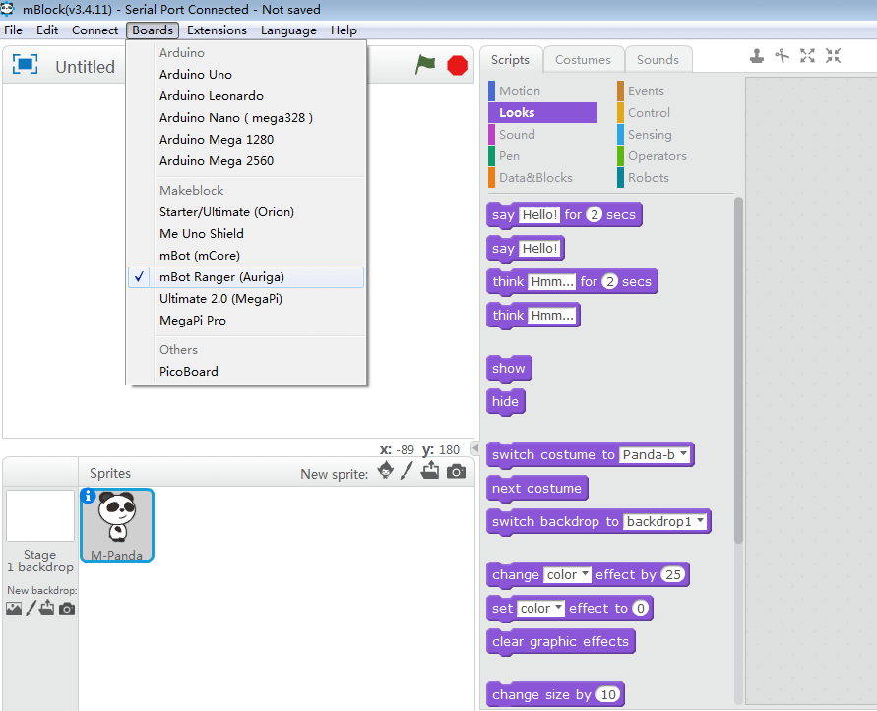
Task: Select MegaPi Pro board
Action: coord(246,321)
